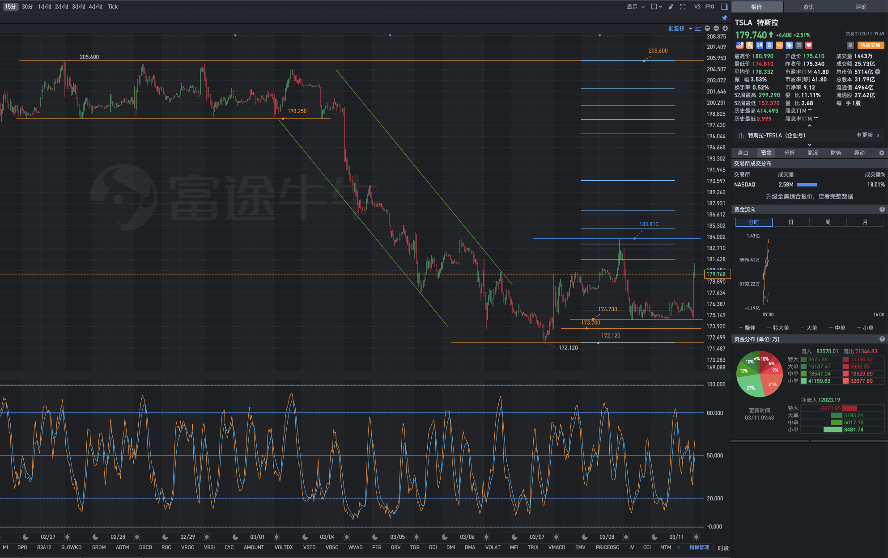Click the 179.768 current price label
This screenshot has height=558, width=888.
(x=717, y=274)
